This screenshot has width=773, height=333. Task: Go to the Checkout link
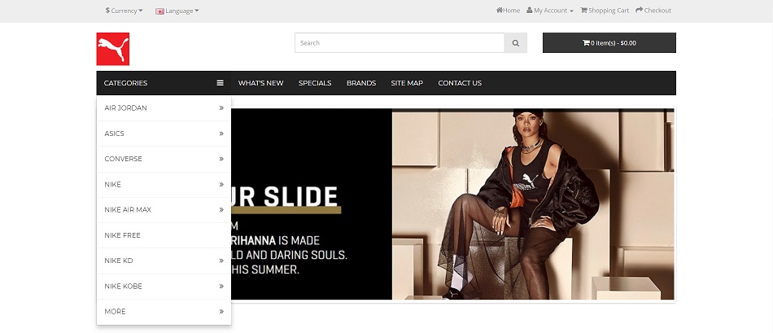pyautogui.click(x=653, y=11)
